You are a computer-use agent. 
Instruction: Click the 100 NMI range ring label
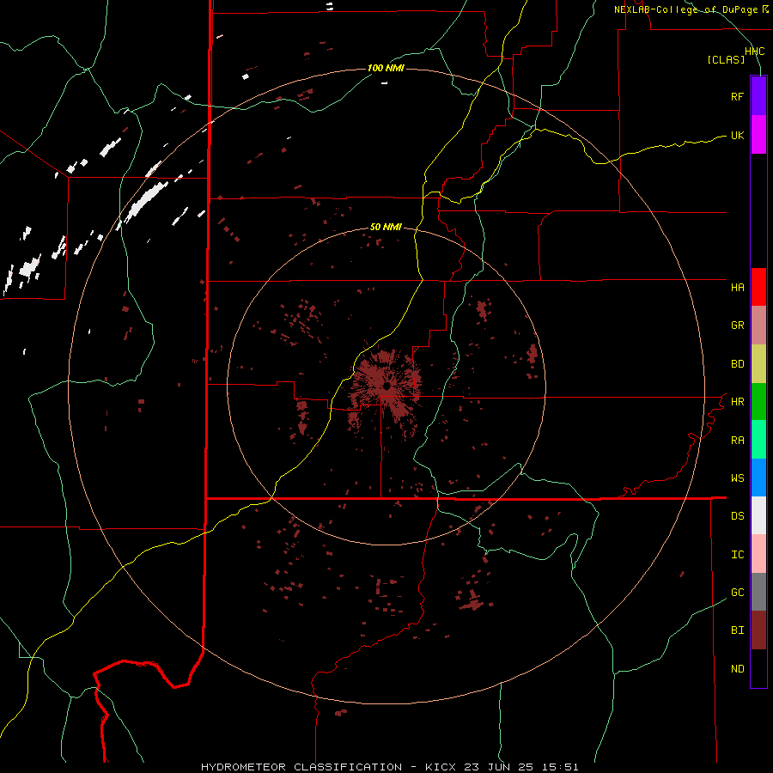click(386, 68)
